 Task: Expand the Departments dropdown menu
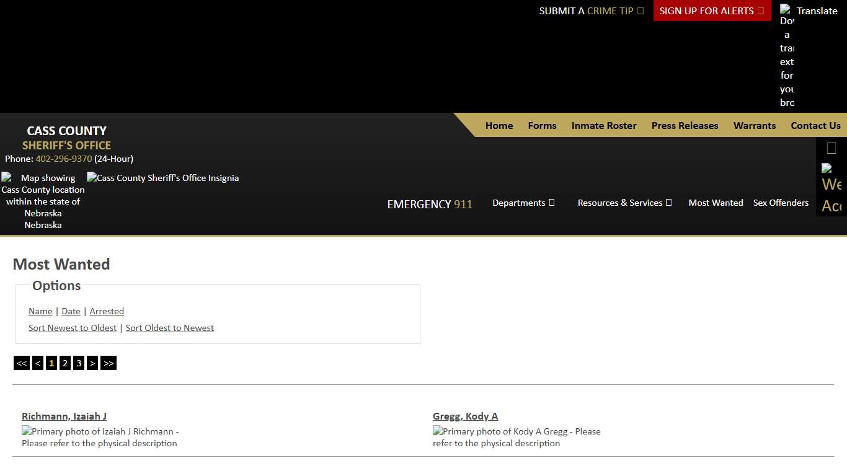coord(523,203)
